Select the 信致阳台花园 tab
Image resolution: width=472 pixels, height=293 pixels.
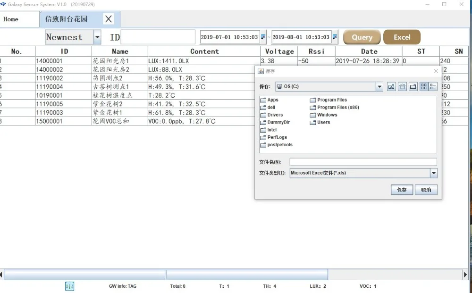[67, 19]
